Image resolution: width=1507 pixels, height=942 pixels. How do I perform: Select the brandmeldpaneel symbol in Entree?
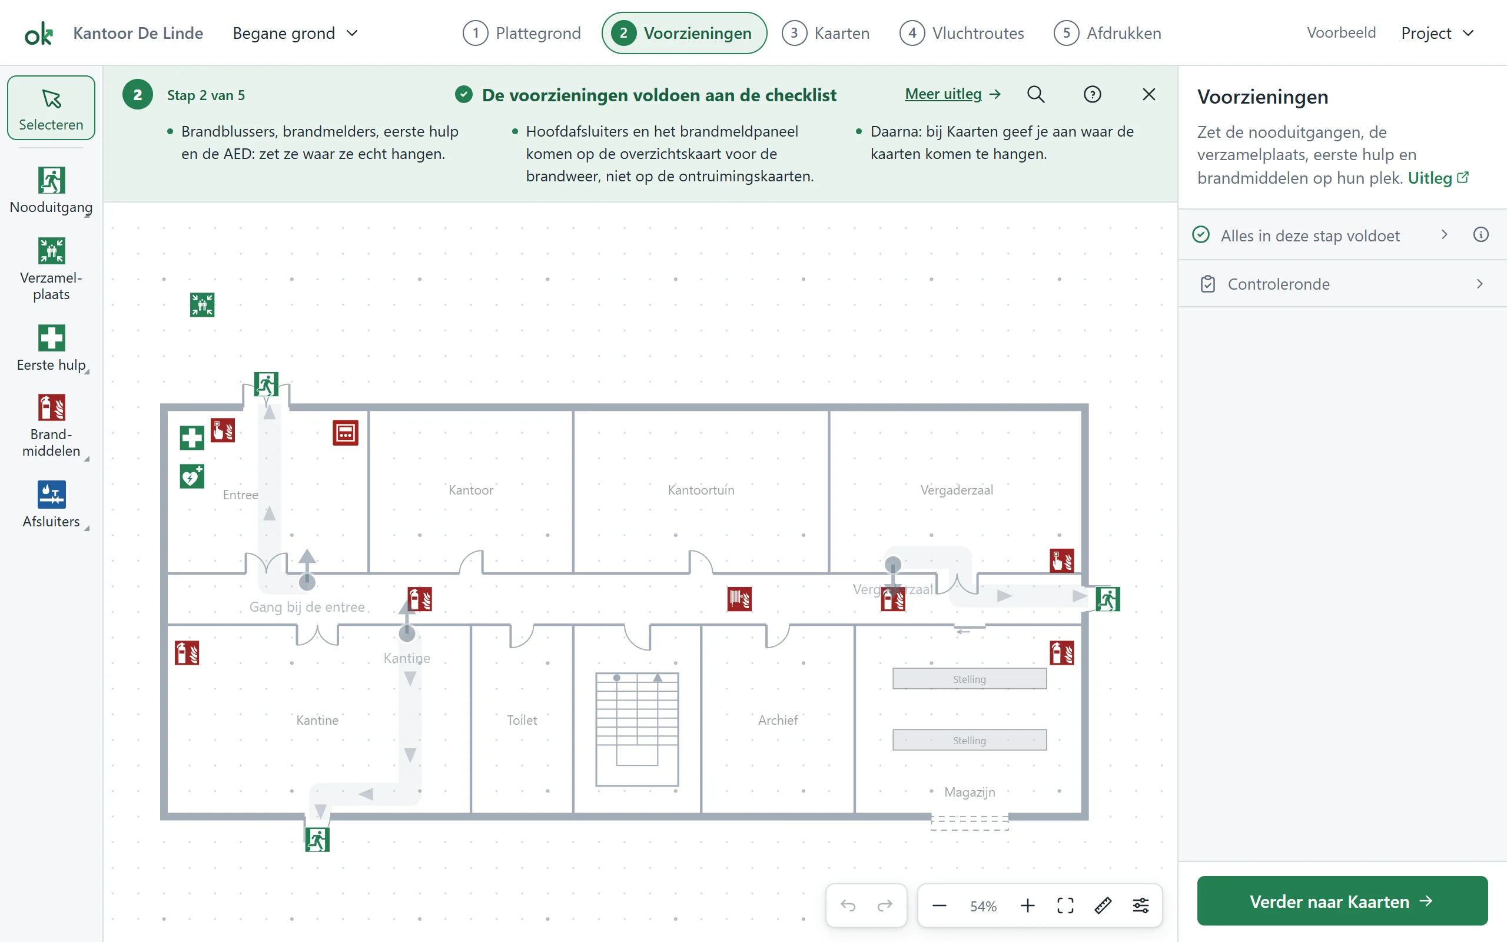click(346, 433)
